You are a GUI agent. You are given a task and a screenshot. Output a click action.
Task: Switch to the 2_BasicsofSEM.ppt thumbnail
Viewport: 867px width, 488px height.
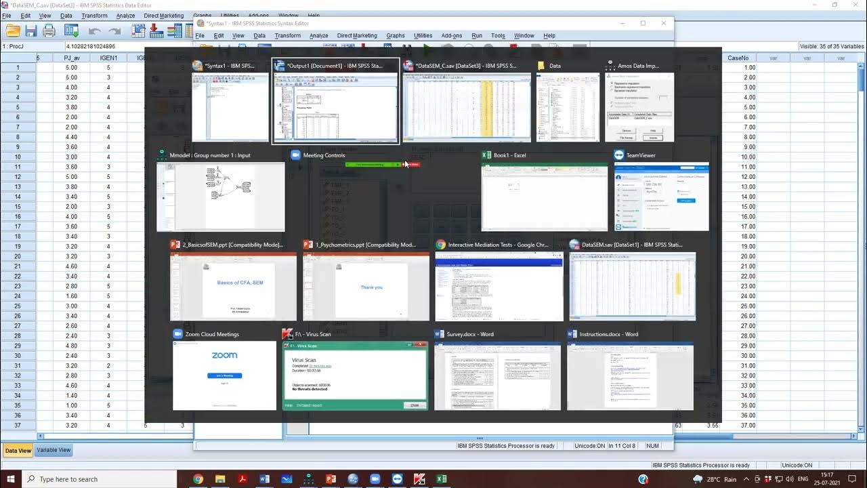(x=233, y=286)
